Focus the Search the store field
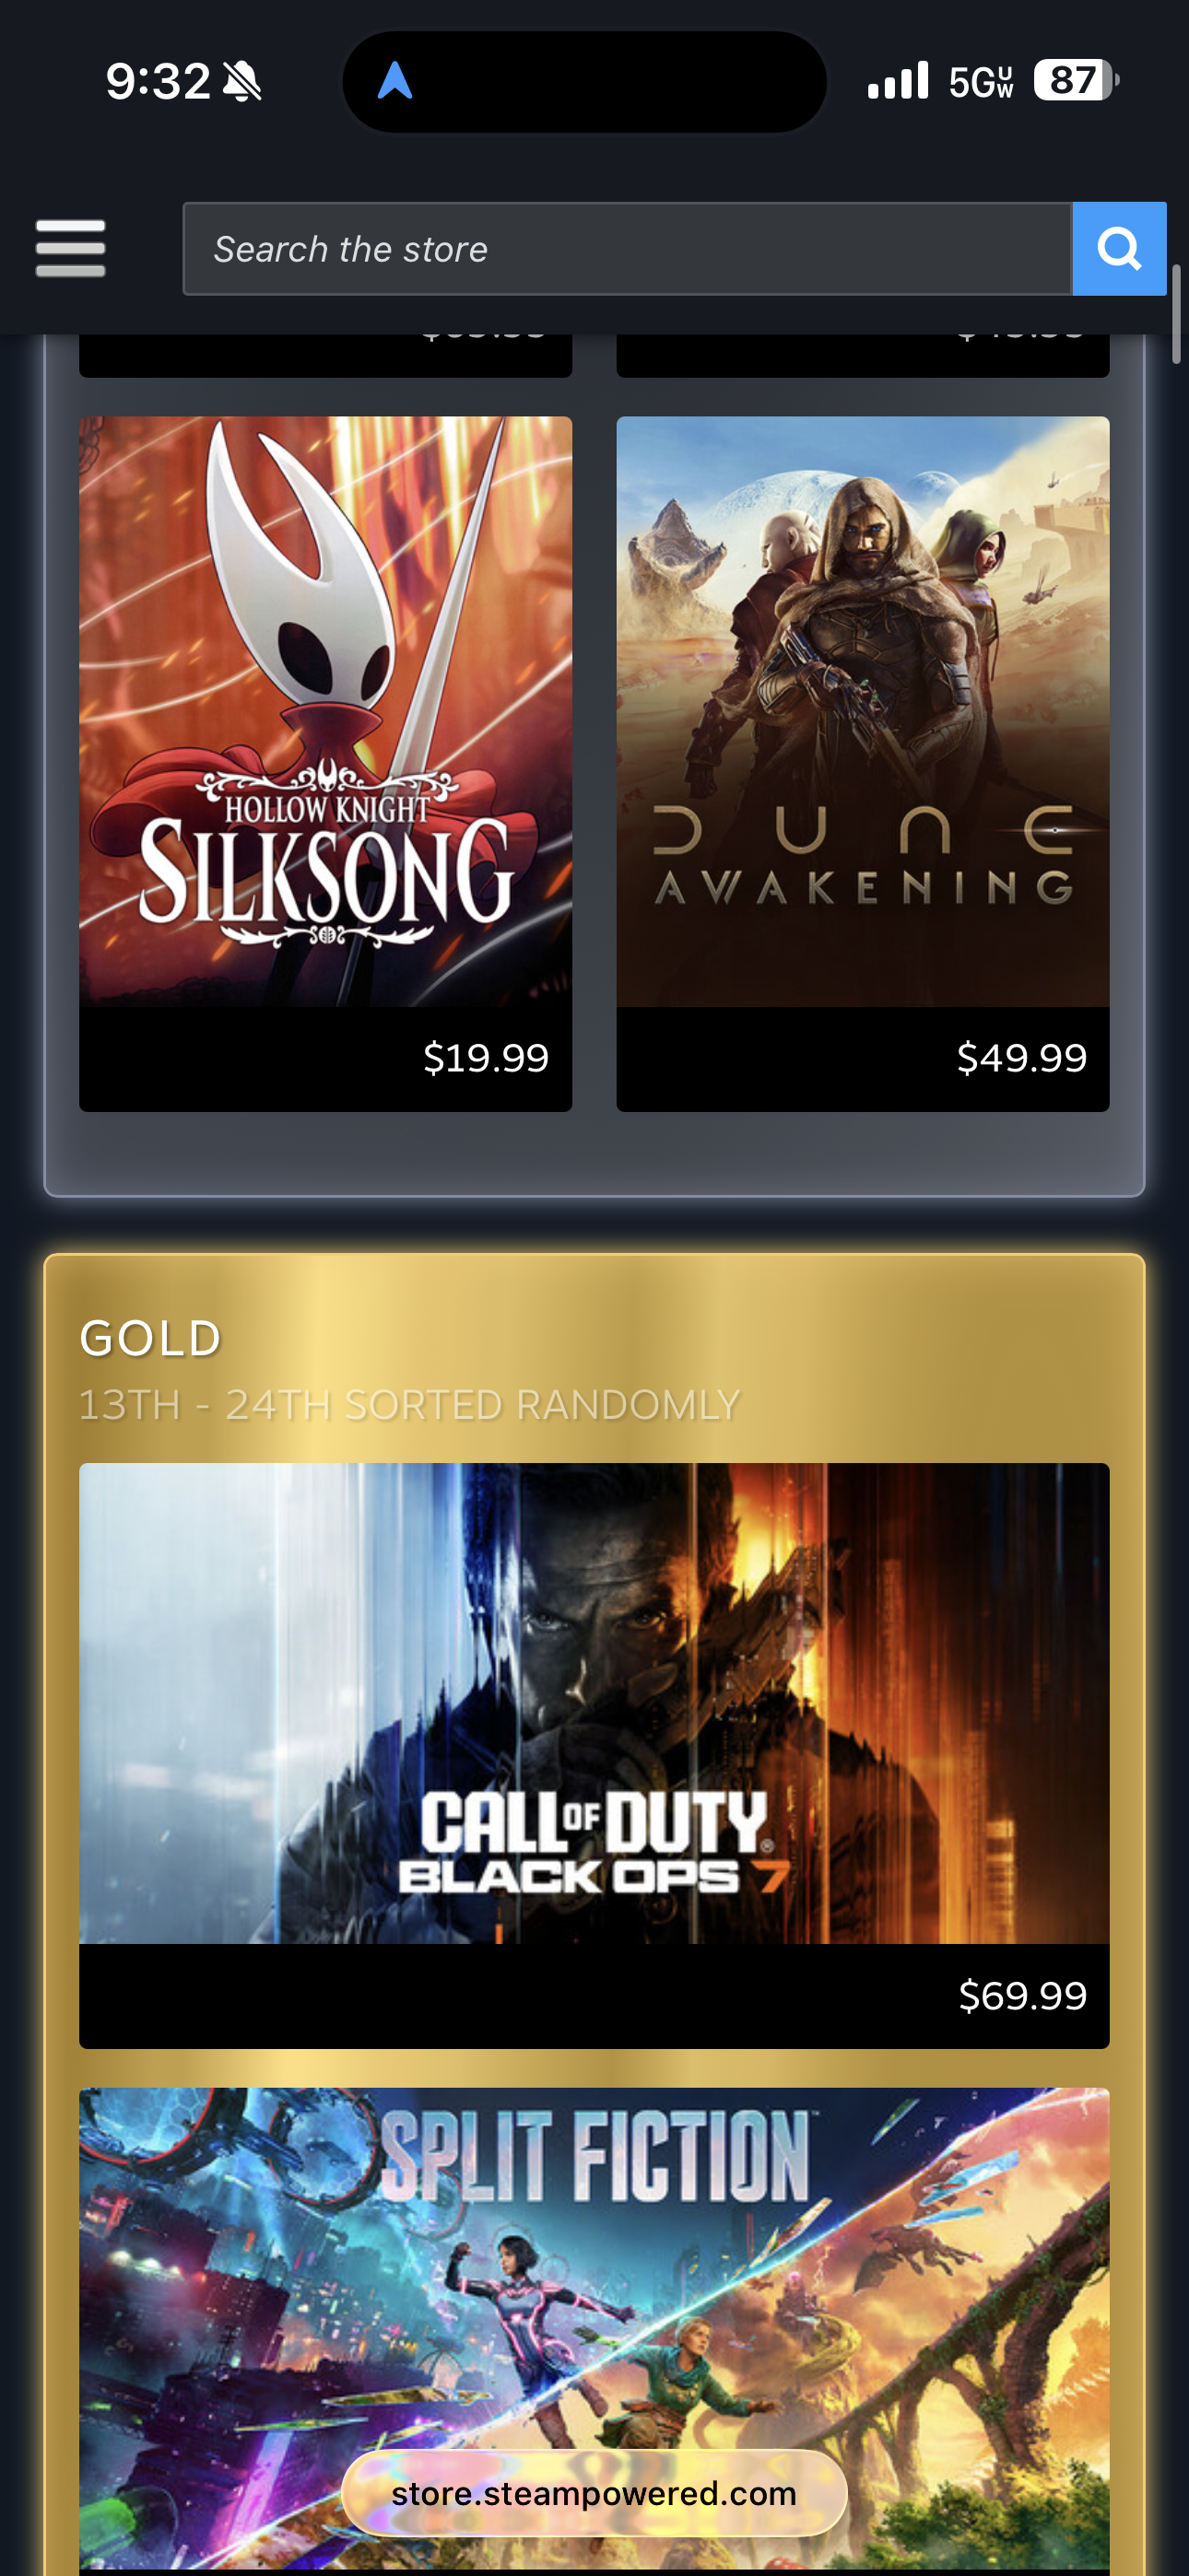Screen dimensions: 1189x2576 628,249
